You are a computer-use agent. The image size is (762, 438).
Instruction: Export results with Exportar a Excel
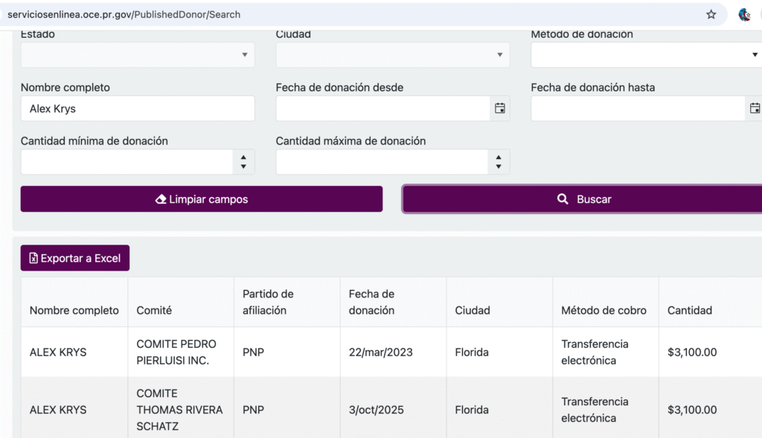pos(75,258)
